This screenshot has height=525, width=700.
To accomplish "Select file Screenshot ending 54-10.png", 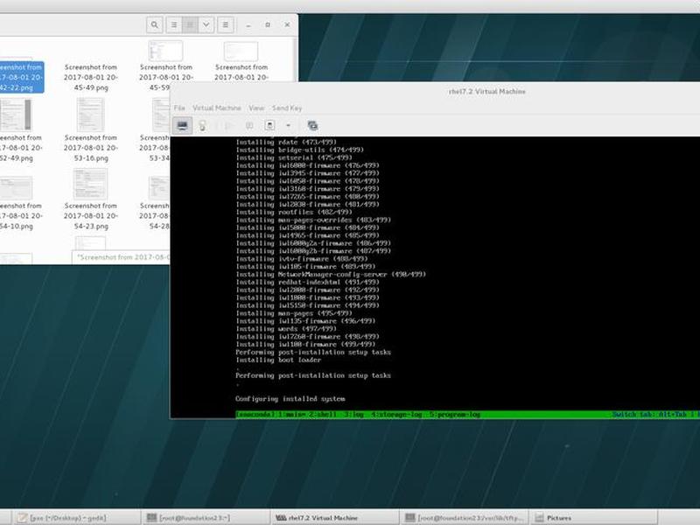I will (20, 215).
